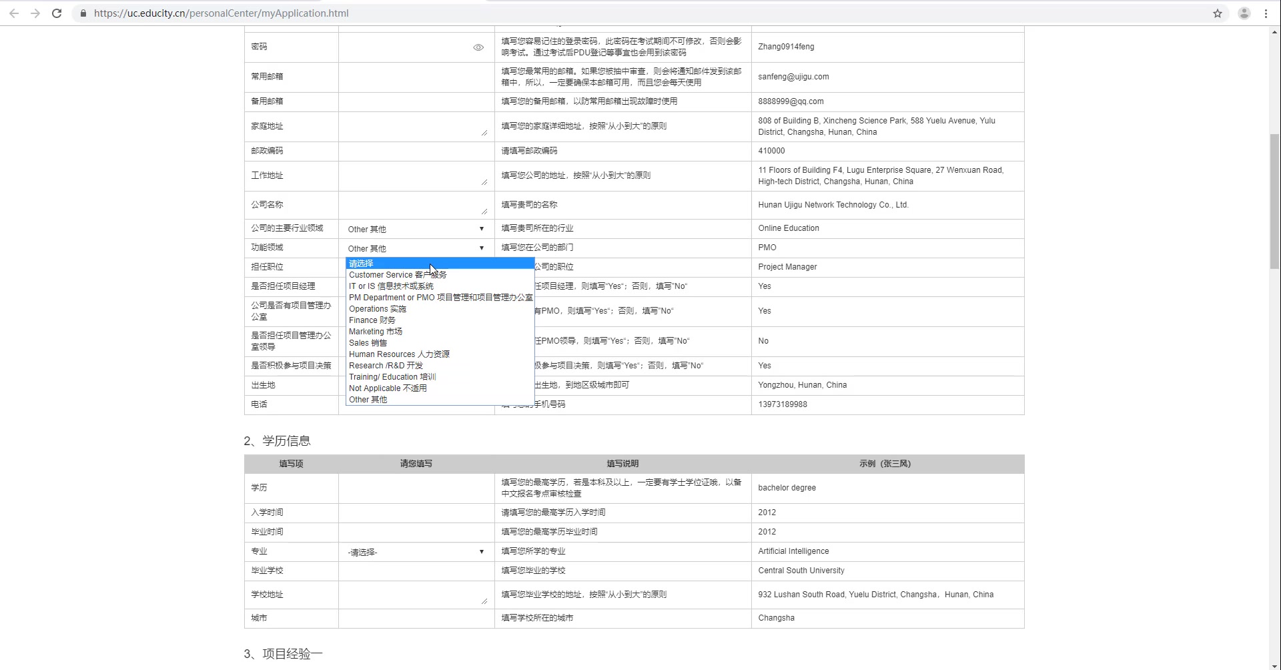
Task: Choose IT or IS 信息技术或系统 option
Action: pyautogui.click(x=440, y=286)
